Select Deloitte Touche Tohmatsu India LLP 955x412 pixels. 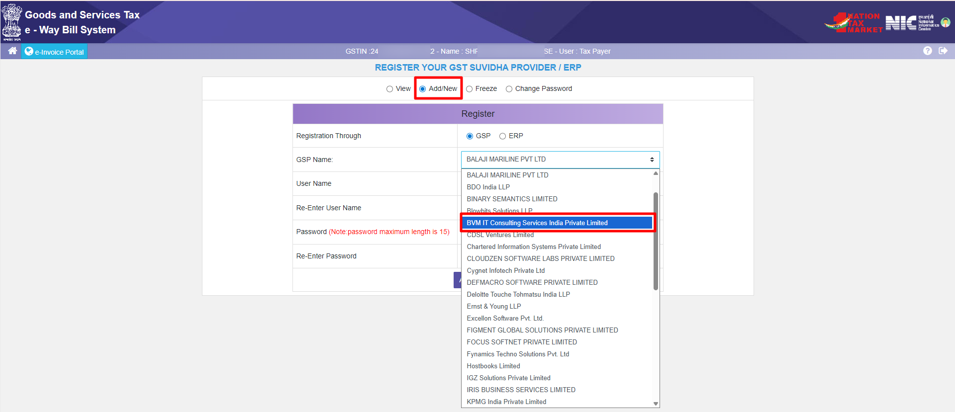[518, 295]
